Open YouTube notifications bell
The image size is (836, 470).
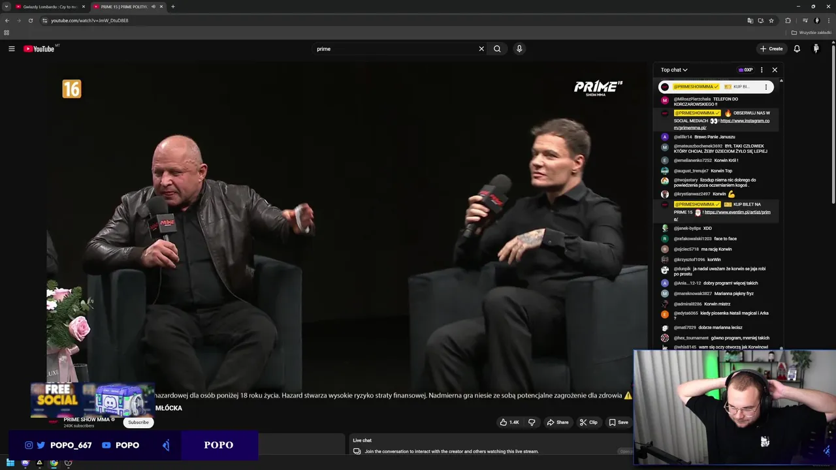click(x=797, y=49)
